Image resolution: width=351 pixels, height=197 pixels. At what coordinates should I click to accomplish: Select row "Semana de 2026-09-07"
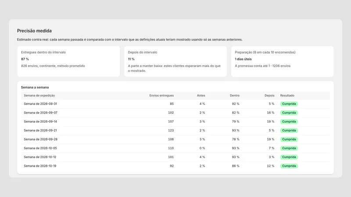coord(175,113)
